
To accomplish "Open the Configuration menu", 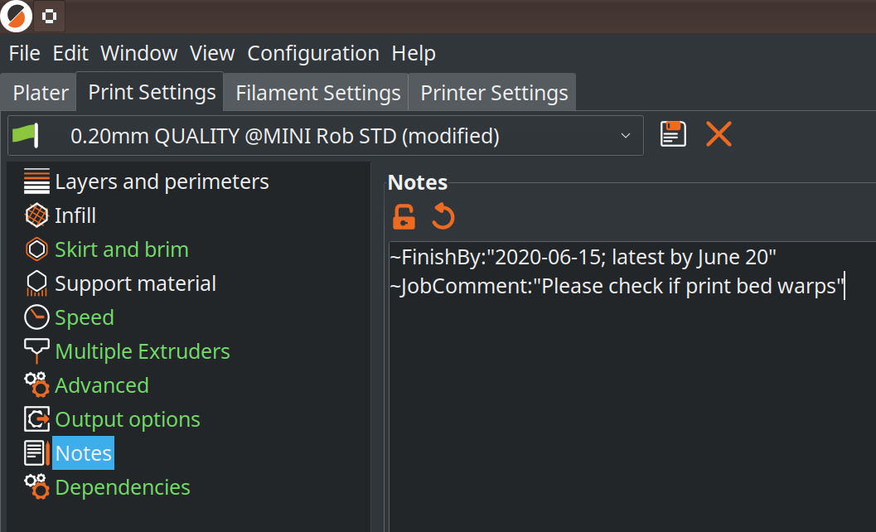I will coord(313,53).
